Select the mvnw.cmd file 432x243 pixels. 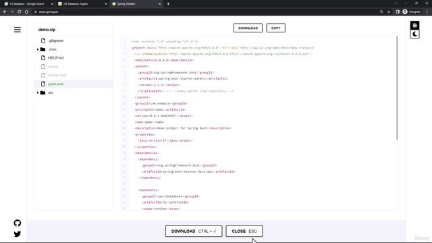click(57, 75)
